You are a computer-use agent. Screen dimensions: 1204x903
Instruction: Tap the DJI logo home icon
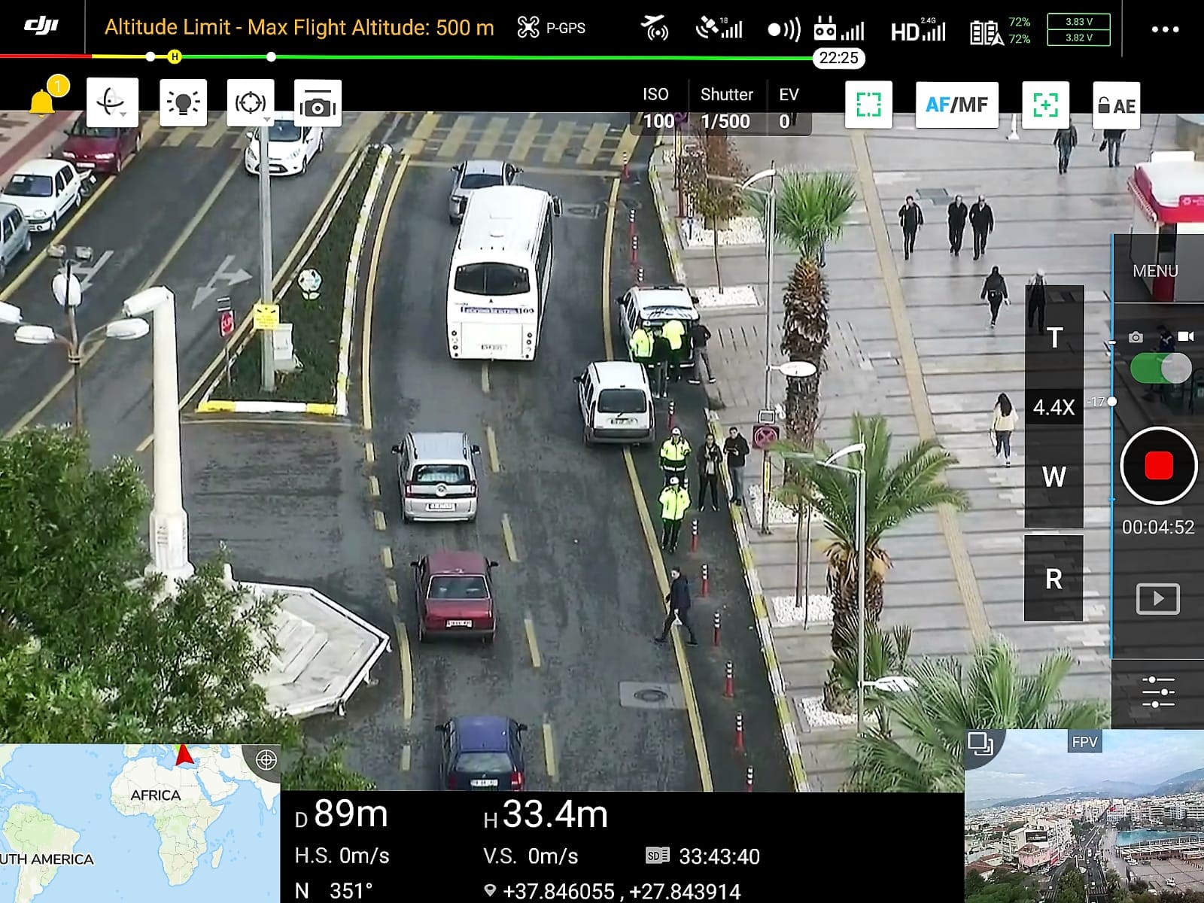pyautogui.click(x=41, y=27)
